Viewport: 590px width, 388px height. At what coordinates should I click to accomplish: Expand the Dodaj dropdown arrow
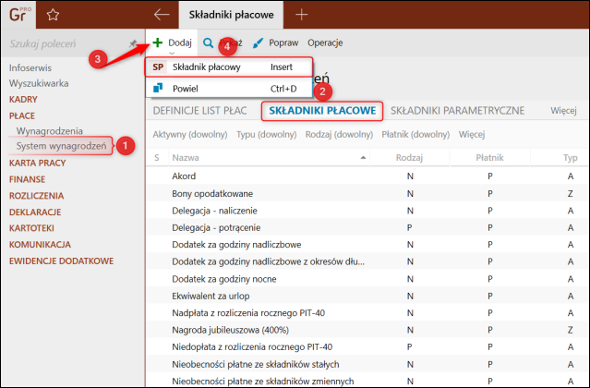[172, 53]
